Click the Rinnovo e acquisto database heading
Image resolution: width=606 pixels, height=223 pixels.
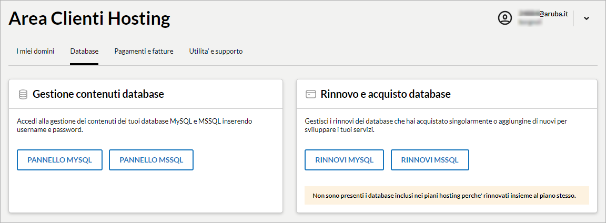coord(385,94)
